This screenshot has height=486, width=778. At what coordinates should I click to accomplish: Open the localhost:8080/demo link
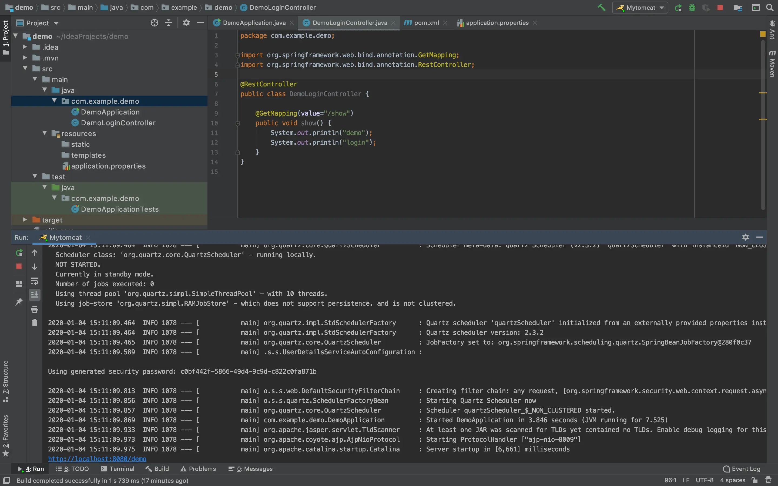[97, 459]
